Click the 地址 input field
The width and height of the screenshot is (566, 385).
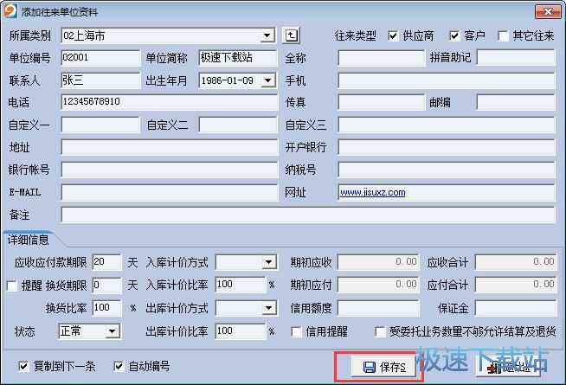[170, 147]
